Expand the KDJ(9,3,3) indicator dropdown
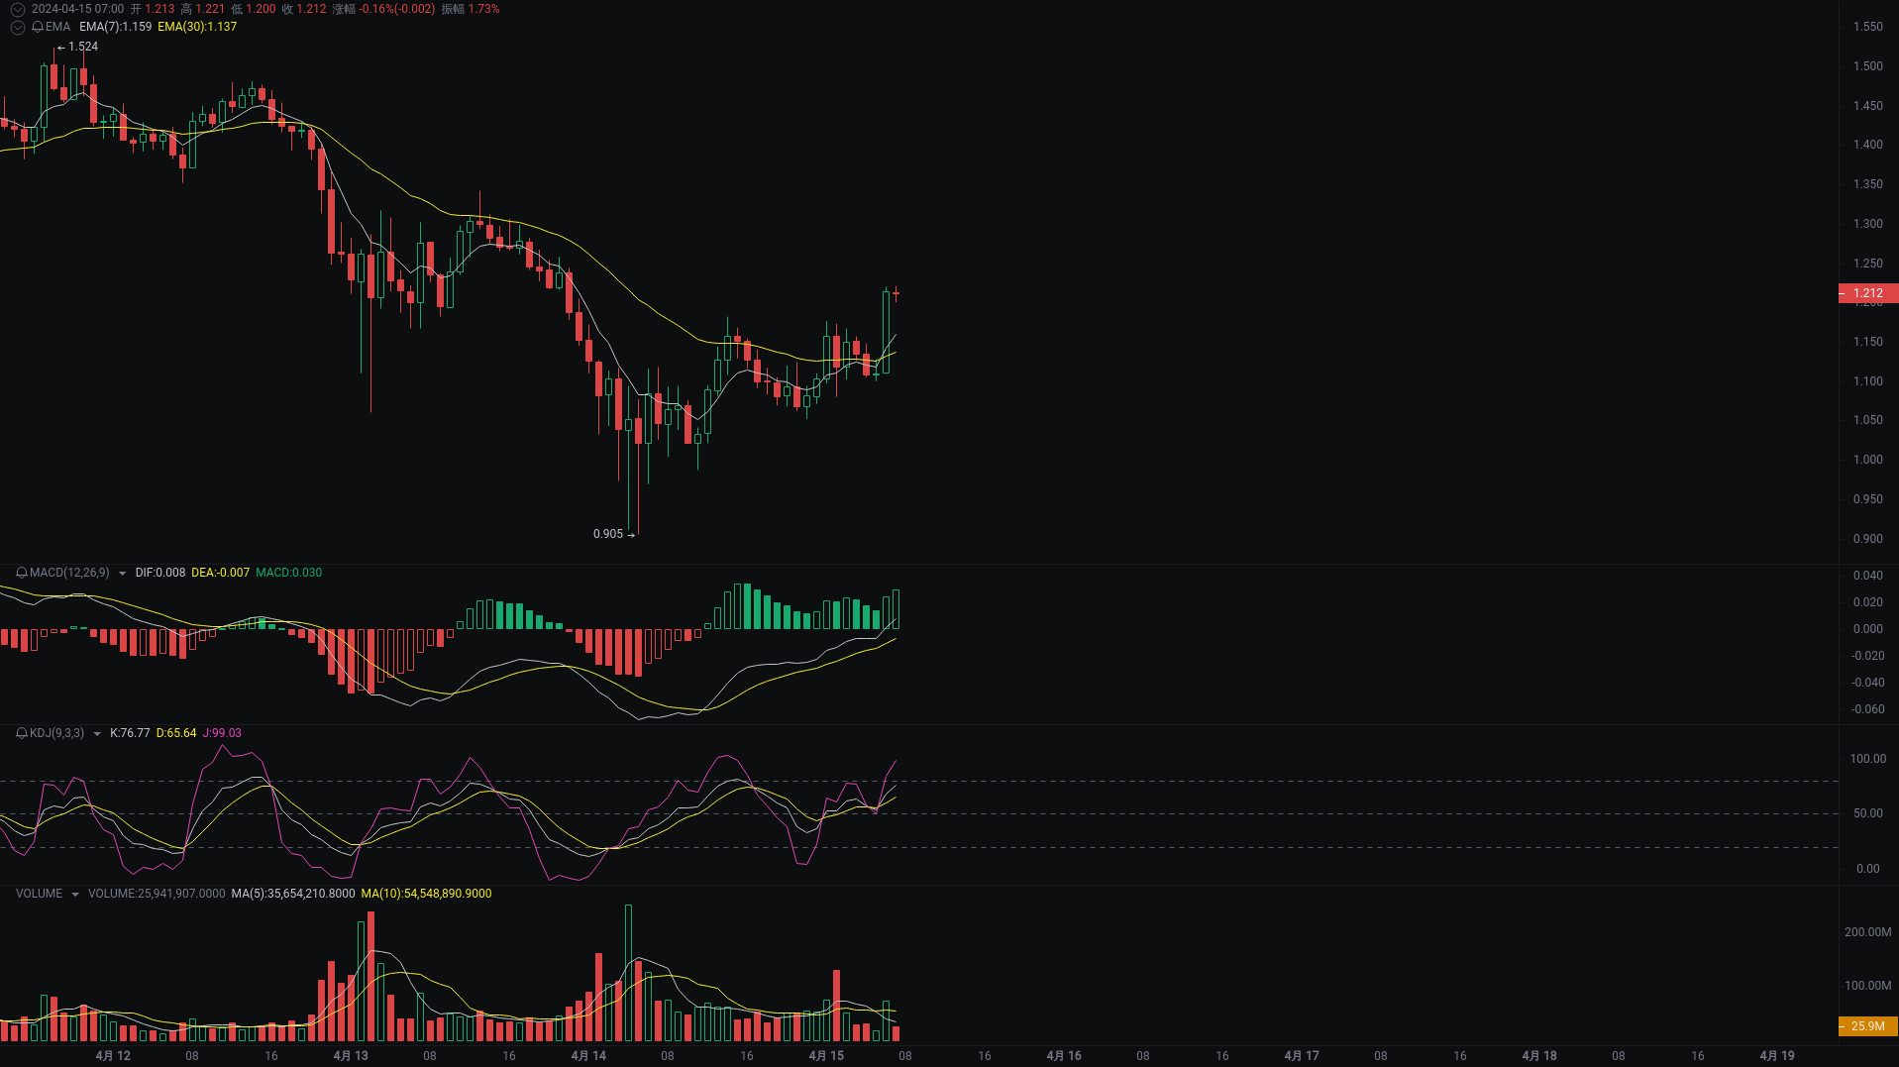1899x1067 pixels. pyautogui.click(x=96, y=733)
